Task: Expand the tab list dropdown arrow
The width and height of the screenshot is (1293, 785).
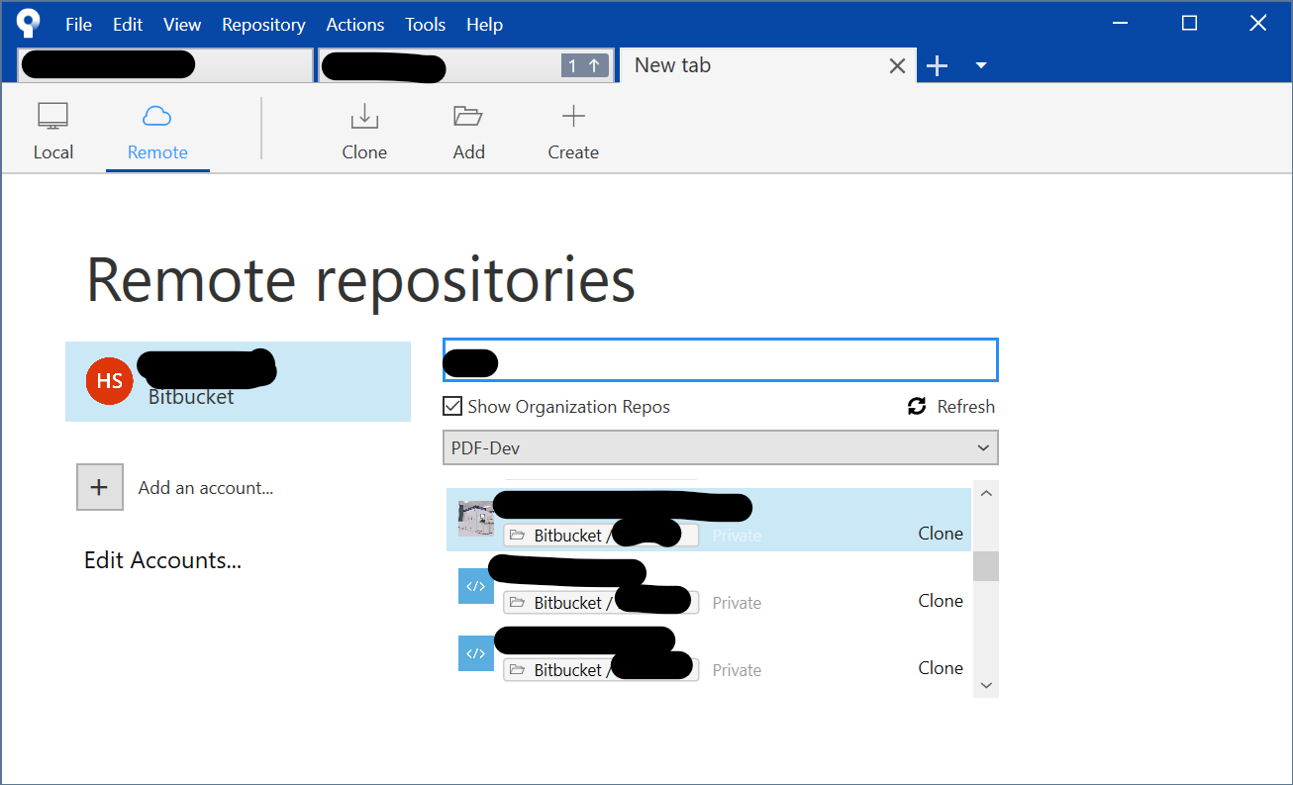Action: [981, 65]
